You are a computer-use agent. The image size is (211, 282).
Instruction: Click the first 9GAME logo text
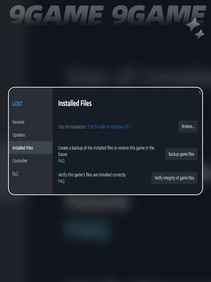[x=56, y=14]
